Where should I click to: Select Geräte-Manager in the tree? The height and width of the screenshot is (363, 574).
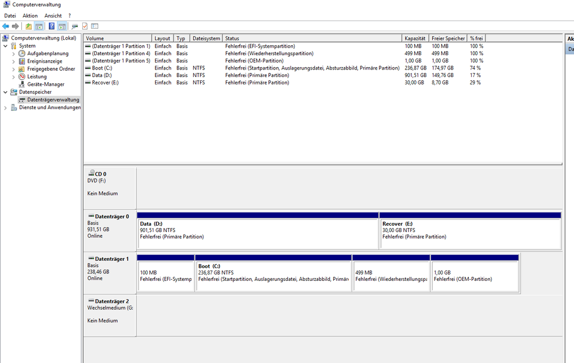click(x=45, y=84)
